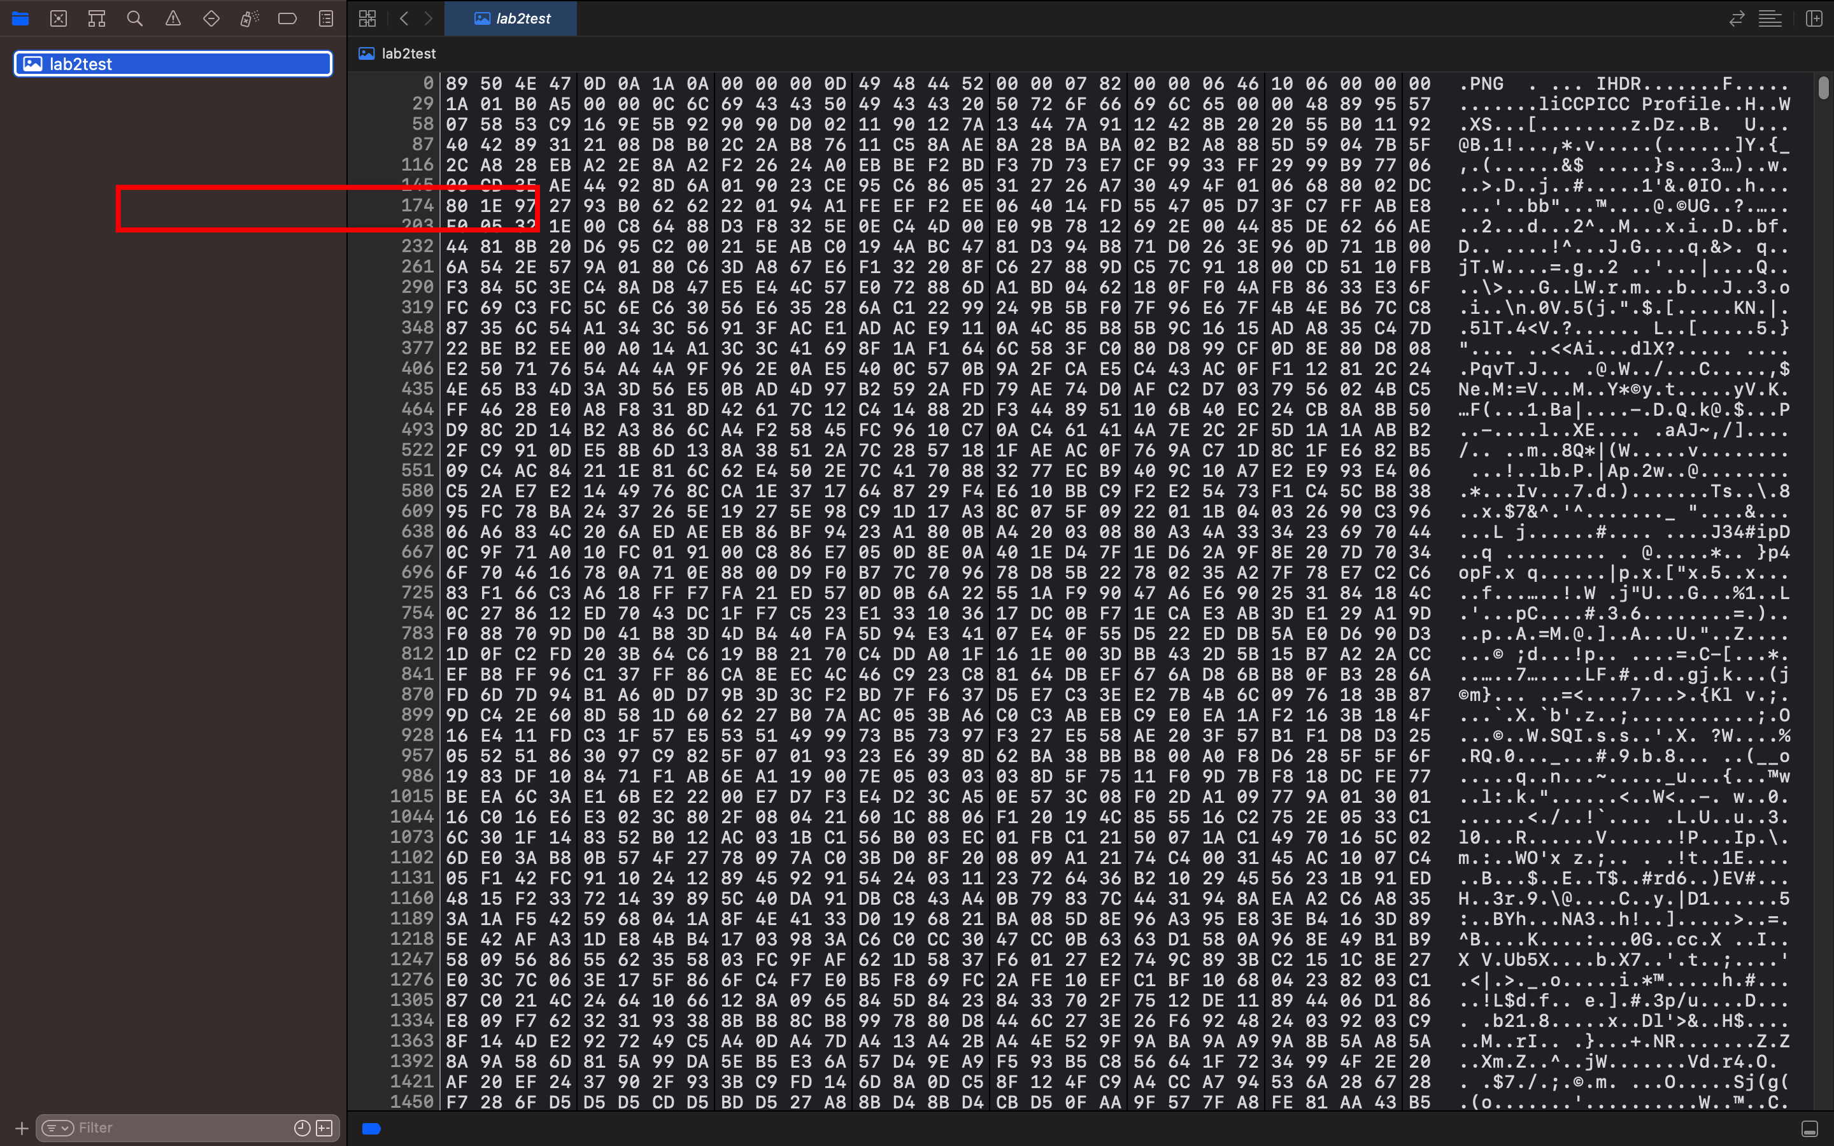1834x1146 pixels.
Task: Click the offset label 464
Action: (x=418, y=409)
